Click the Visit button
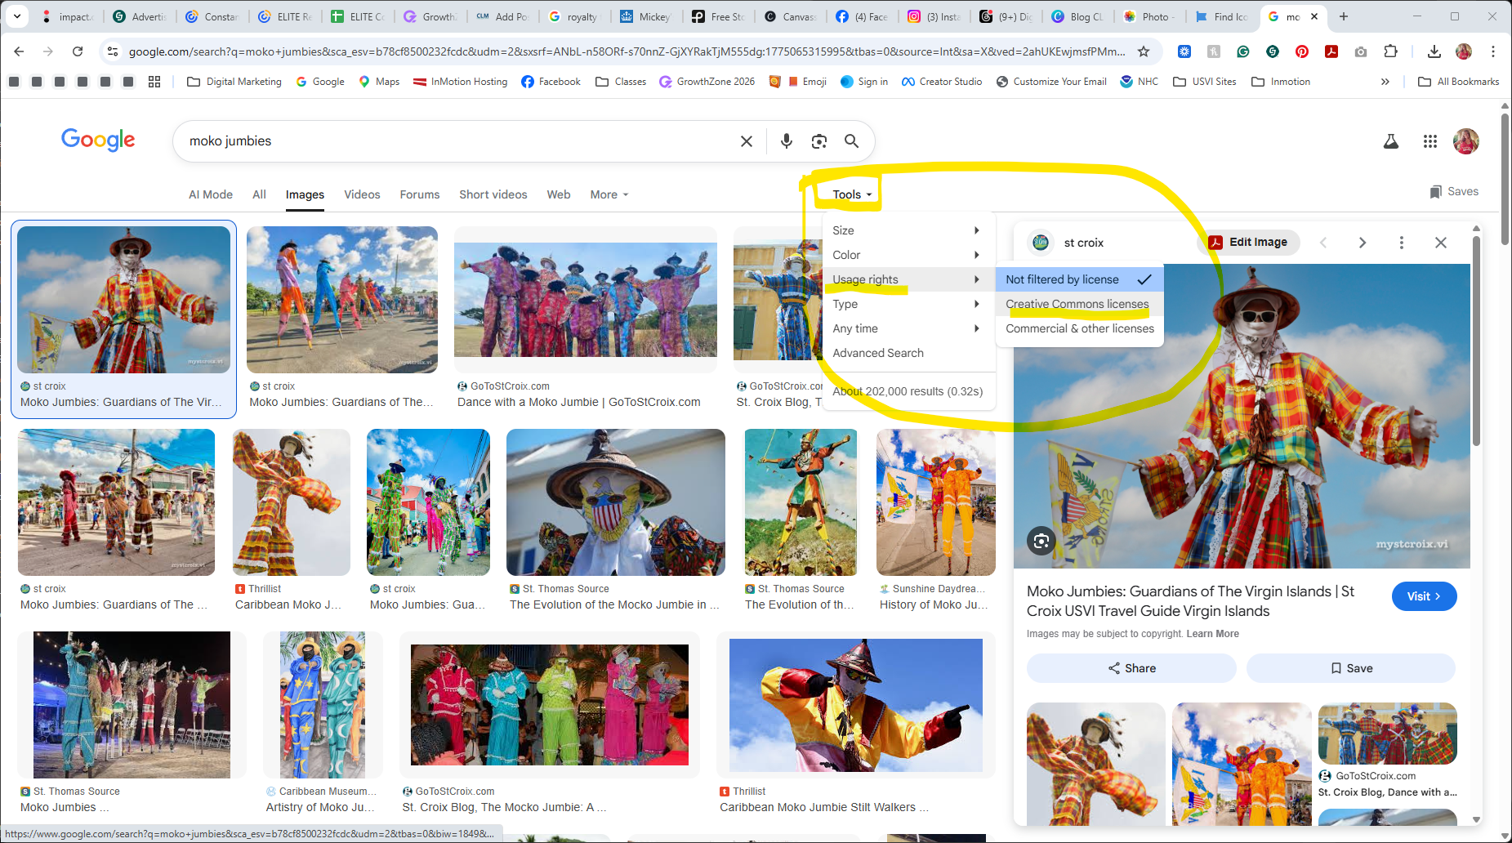This screenshot has width=1512, height=843. (x=1424, y=596)
